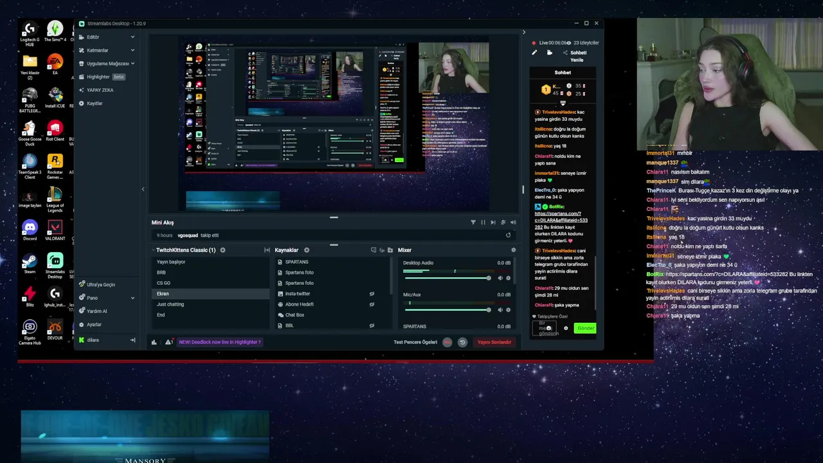This screenshot has height=463, width=823.
Task: Adjust the Desktop Audio volume slider
Action: point(447,278)
